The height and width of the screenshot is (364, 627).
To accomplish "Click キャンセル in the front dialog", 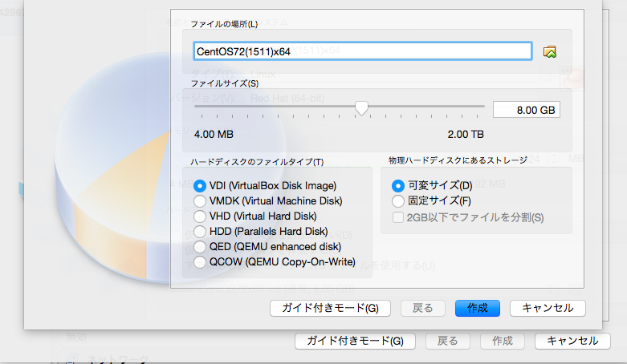I will (x=548, y=308).
